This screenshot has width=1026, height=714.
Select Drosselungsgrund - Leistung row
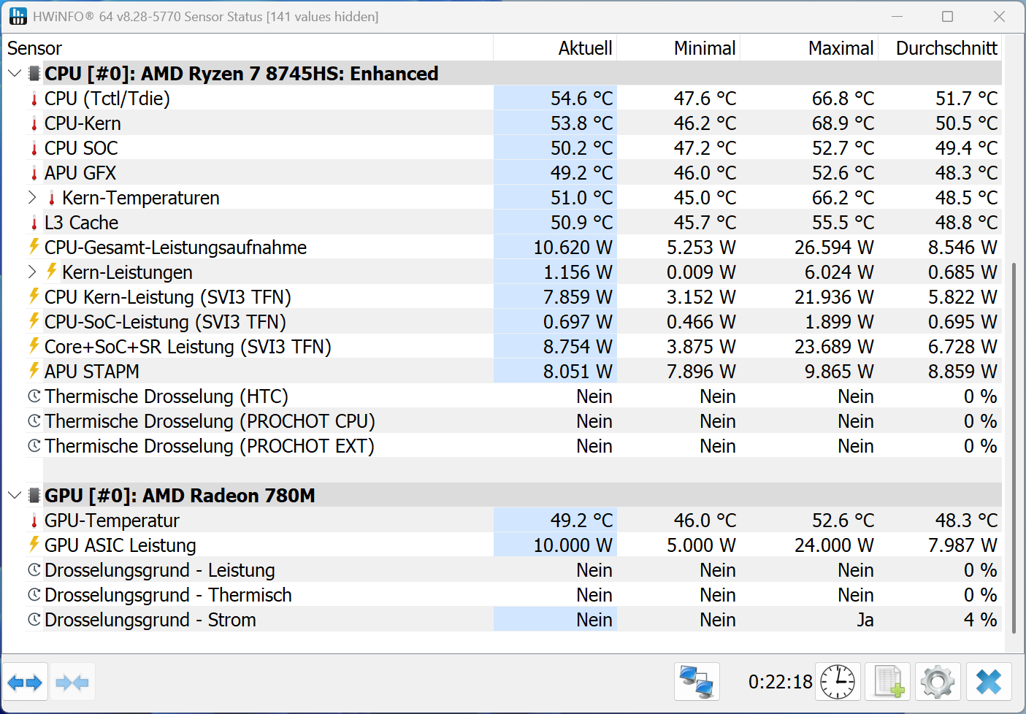coord(513,570)
